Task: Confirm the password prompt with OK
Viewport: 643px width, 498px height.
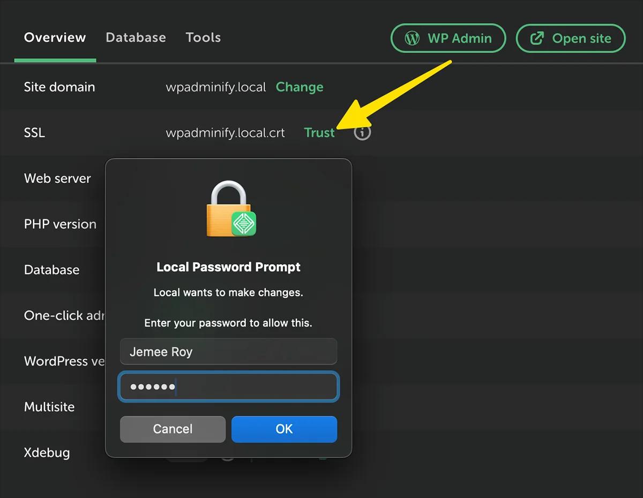Action: point(284,429)
